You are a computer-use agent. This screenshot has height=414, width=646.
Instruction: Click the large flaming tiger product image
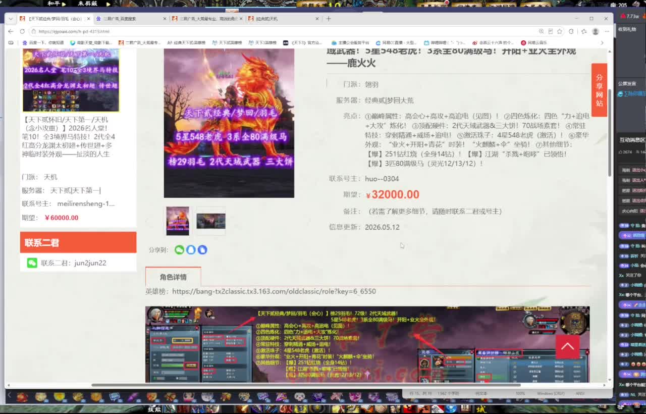[x=229, y=123]
